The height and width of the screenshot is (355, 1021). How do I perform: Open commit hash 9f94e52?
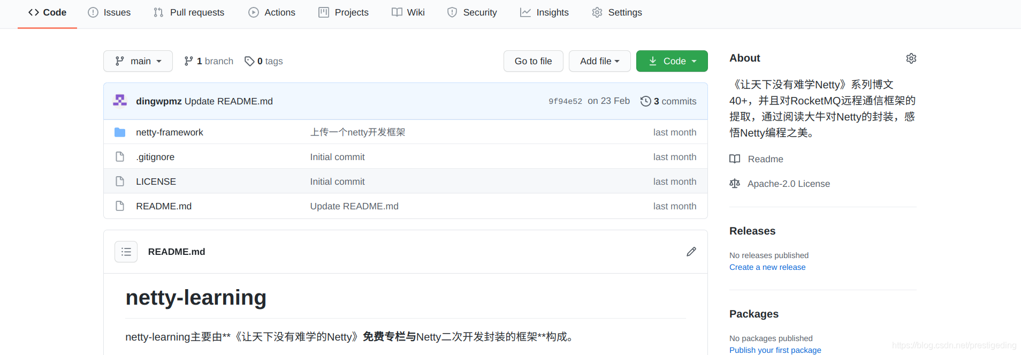click(x=565, y=101)
